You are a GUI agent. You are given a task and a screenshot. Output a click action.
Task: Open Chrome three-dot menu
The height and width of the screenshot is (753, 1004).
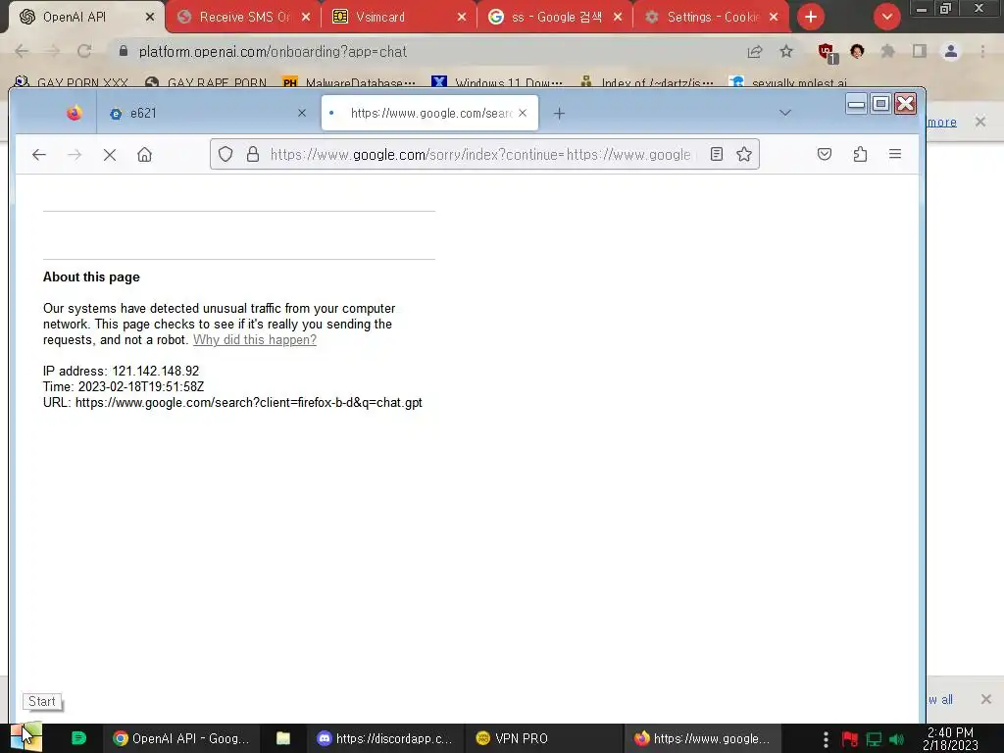point(982,51)
